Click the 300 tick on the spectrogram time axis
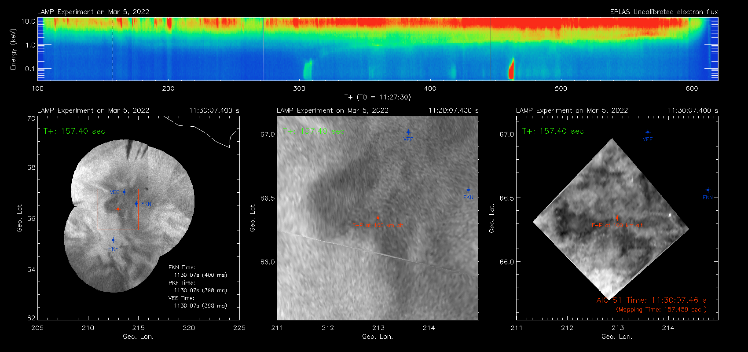Screen dimensions: 748x352 coord(299,88)
